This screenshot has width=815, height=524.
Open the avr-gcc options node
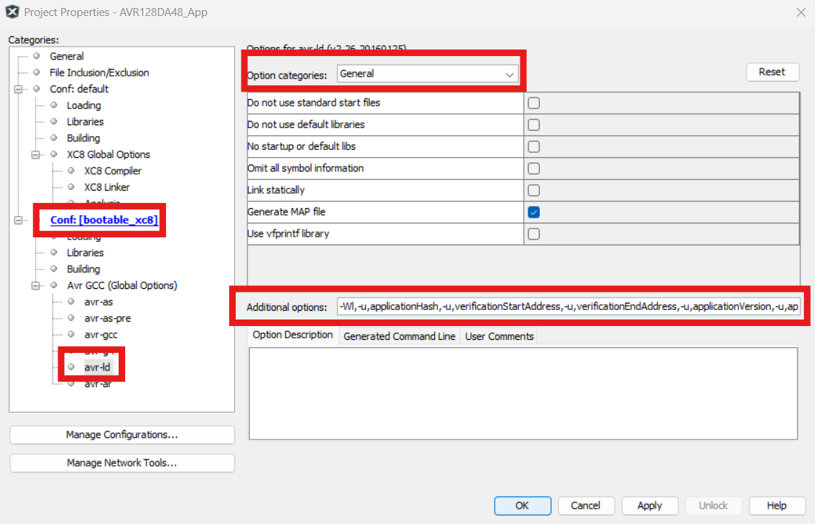(100, 335)
